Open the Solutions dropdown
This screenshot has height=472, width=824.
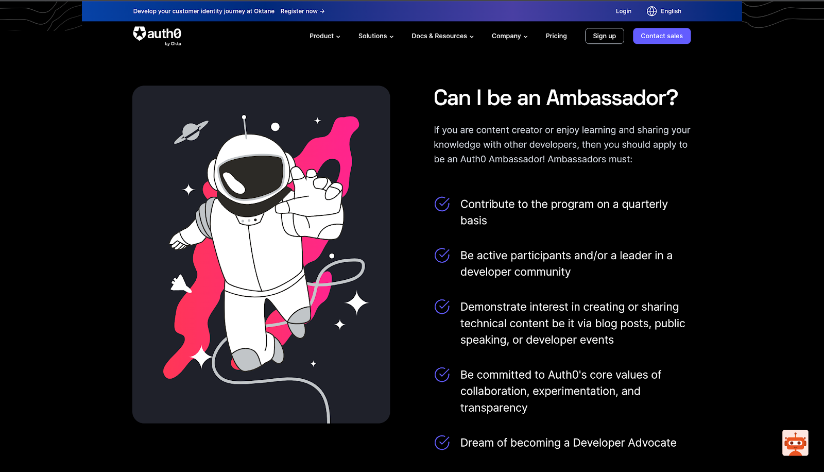coord(375,36)
